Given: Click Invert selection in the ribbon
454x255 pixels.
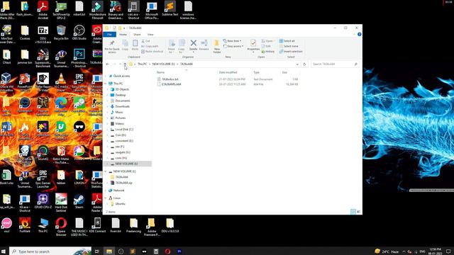Looking at the screenshot, I should (291, 52).
